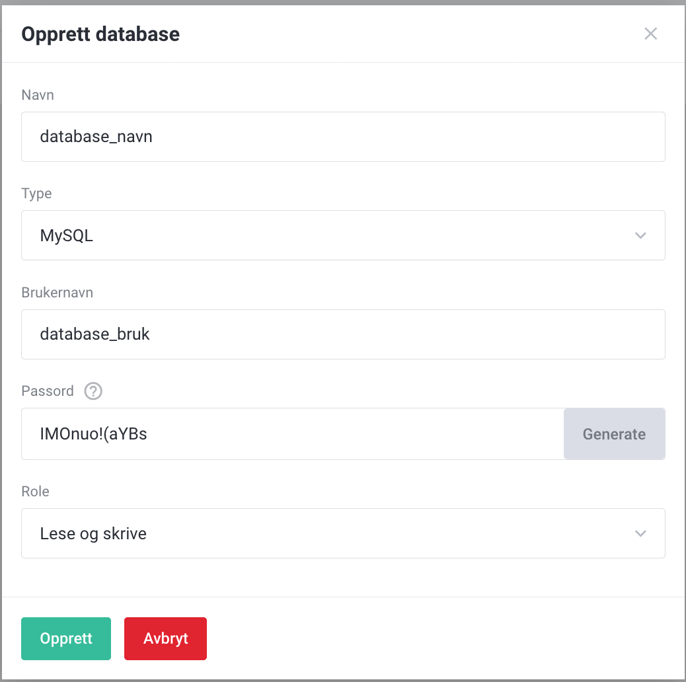Click the Passord field label
This screenshot has height=682, width=686.
48,391
